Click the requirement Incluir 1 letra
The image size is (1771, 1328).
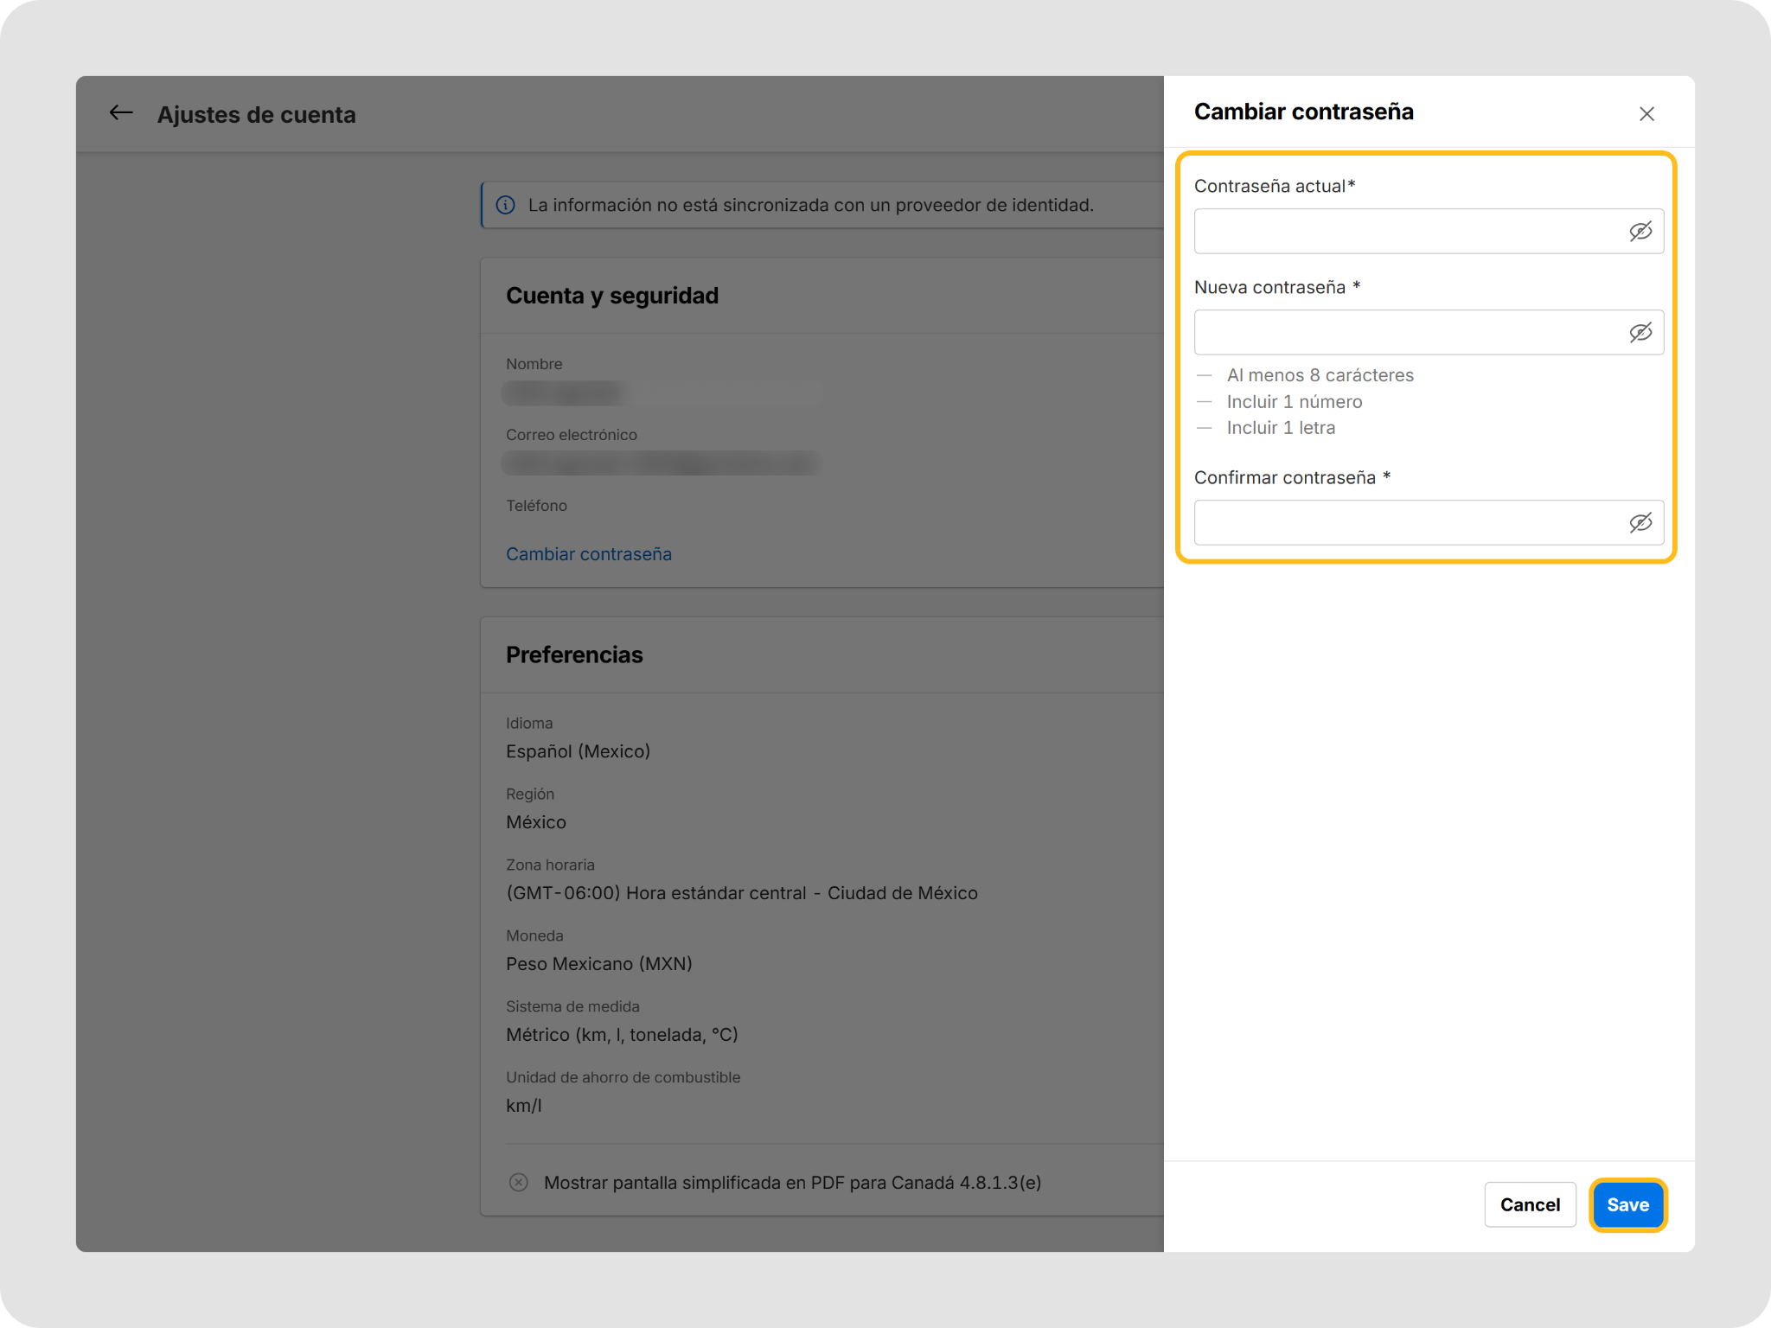pos(1281,428)
